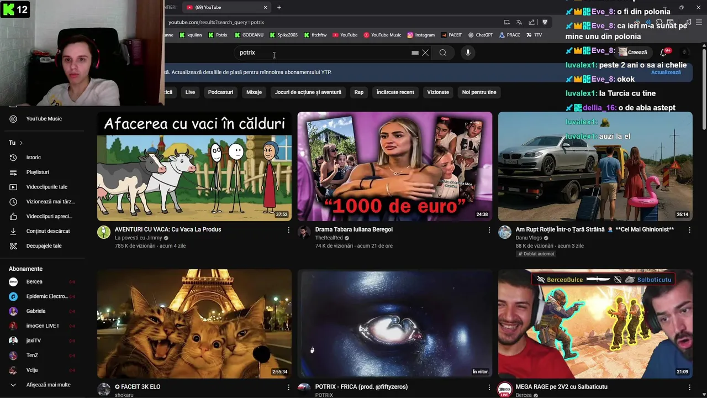The height and width of the screenshot is (398, 707).
Task: Open the fitchftw bookmark
Action: pos(315,35)
